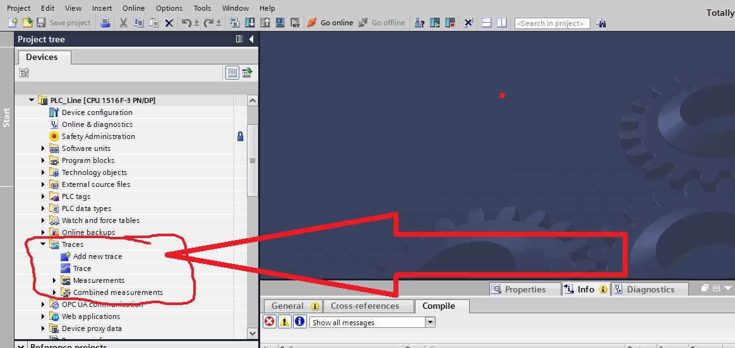Click the Redo arrow icon
Viewport: 735px width, 348px height.
click(x=208, y=23)
